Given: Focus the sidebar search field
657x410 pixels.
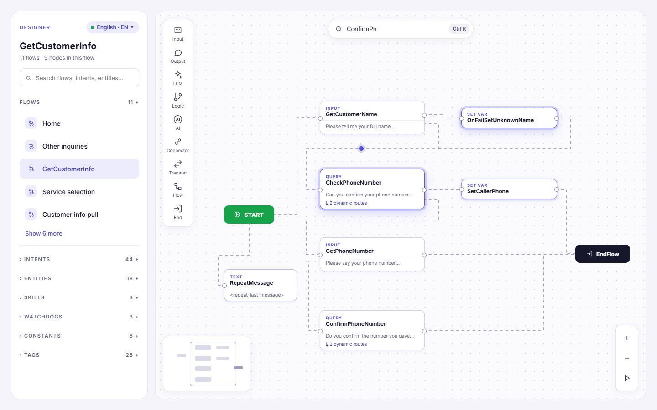Looking at the screenshot, I should pos(79,78).
